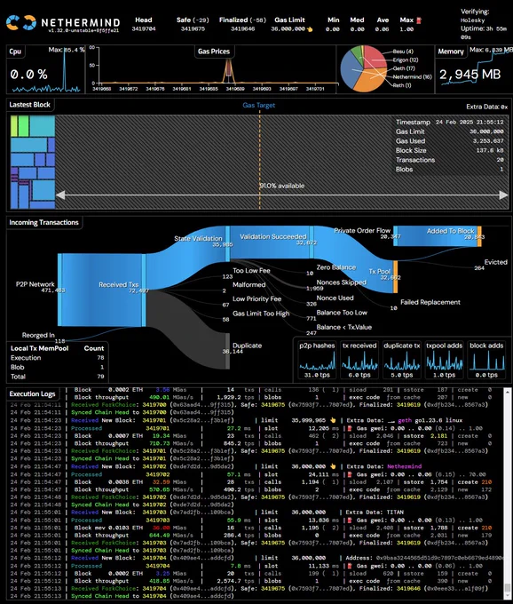
Task: Open the p2p hashes sparkline chart
Action: point(317,360)
